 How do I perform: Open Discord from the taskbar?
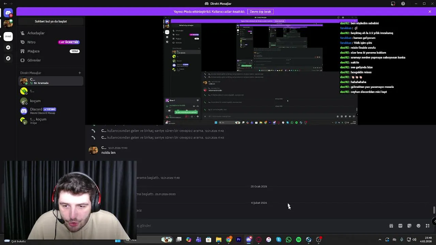(249, 240)
